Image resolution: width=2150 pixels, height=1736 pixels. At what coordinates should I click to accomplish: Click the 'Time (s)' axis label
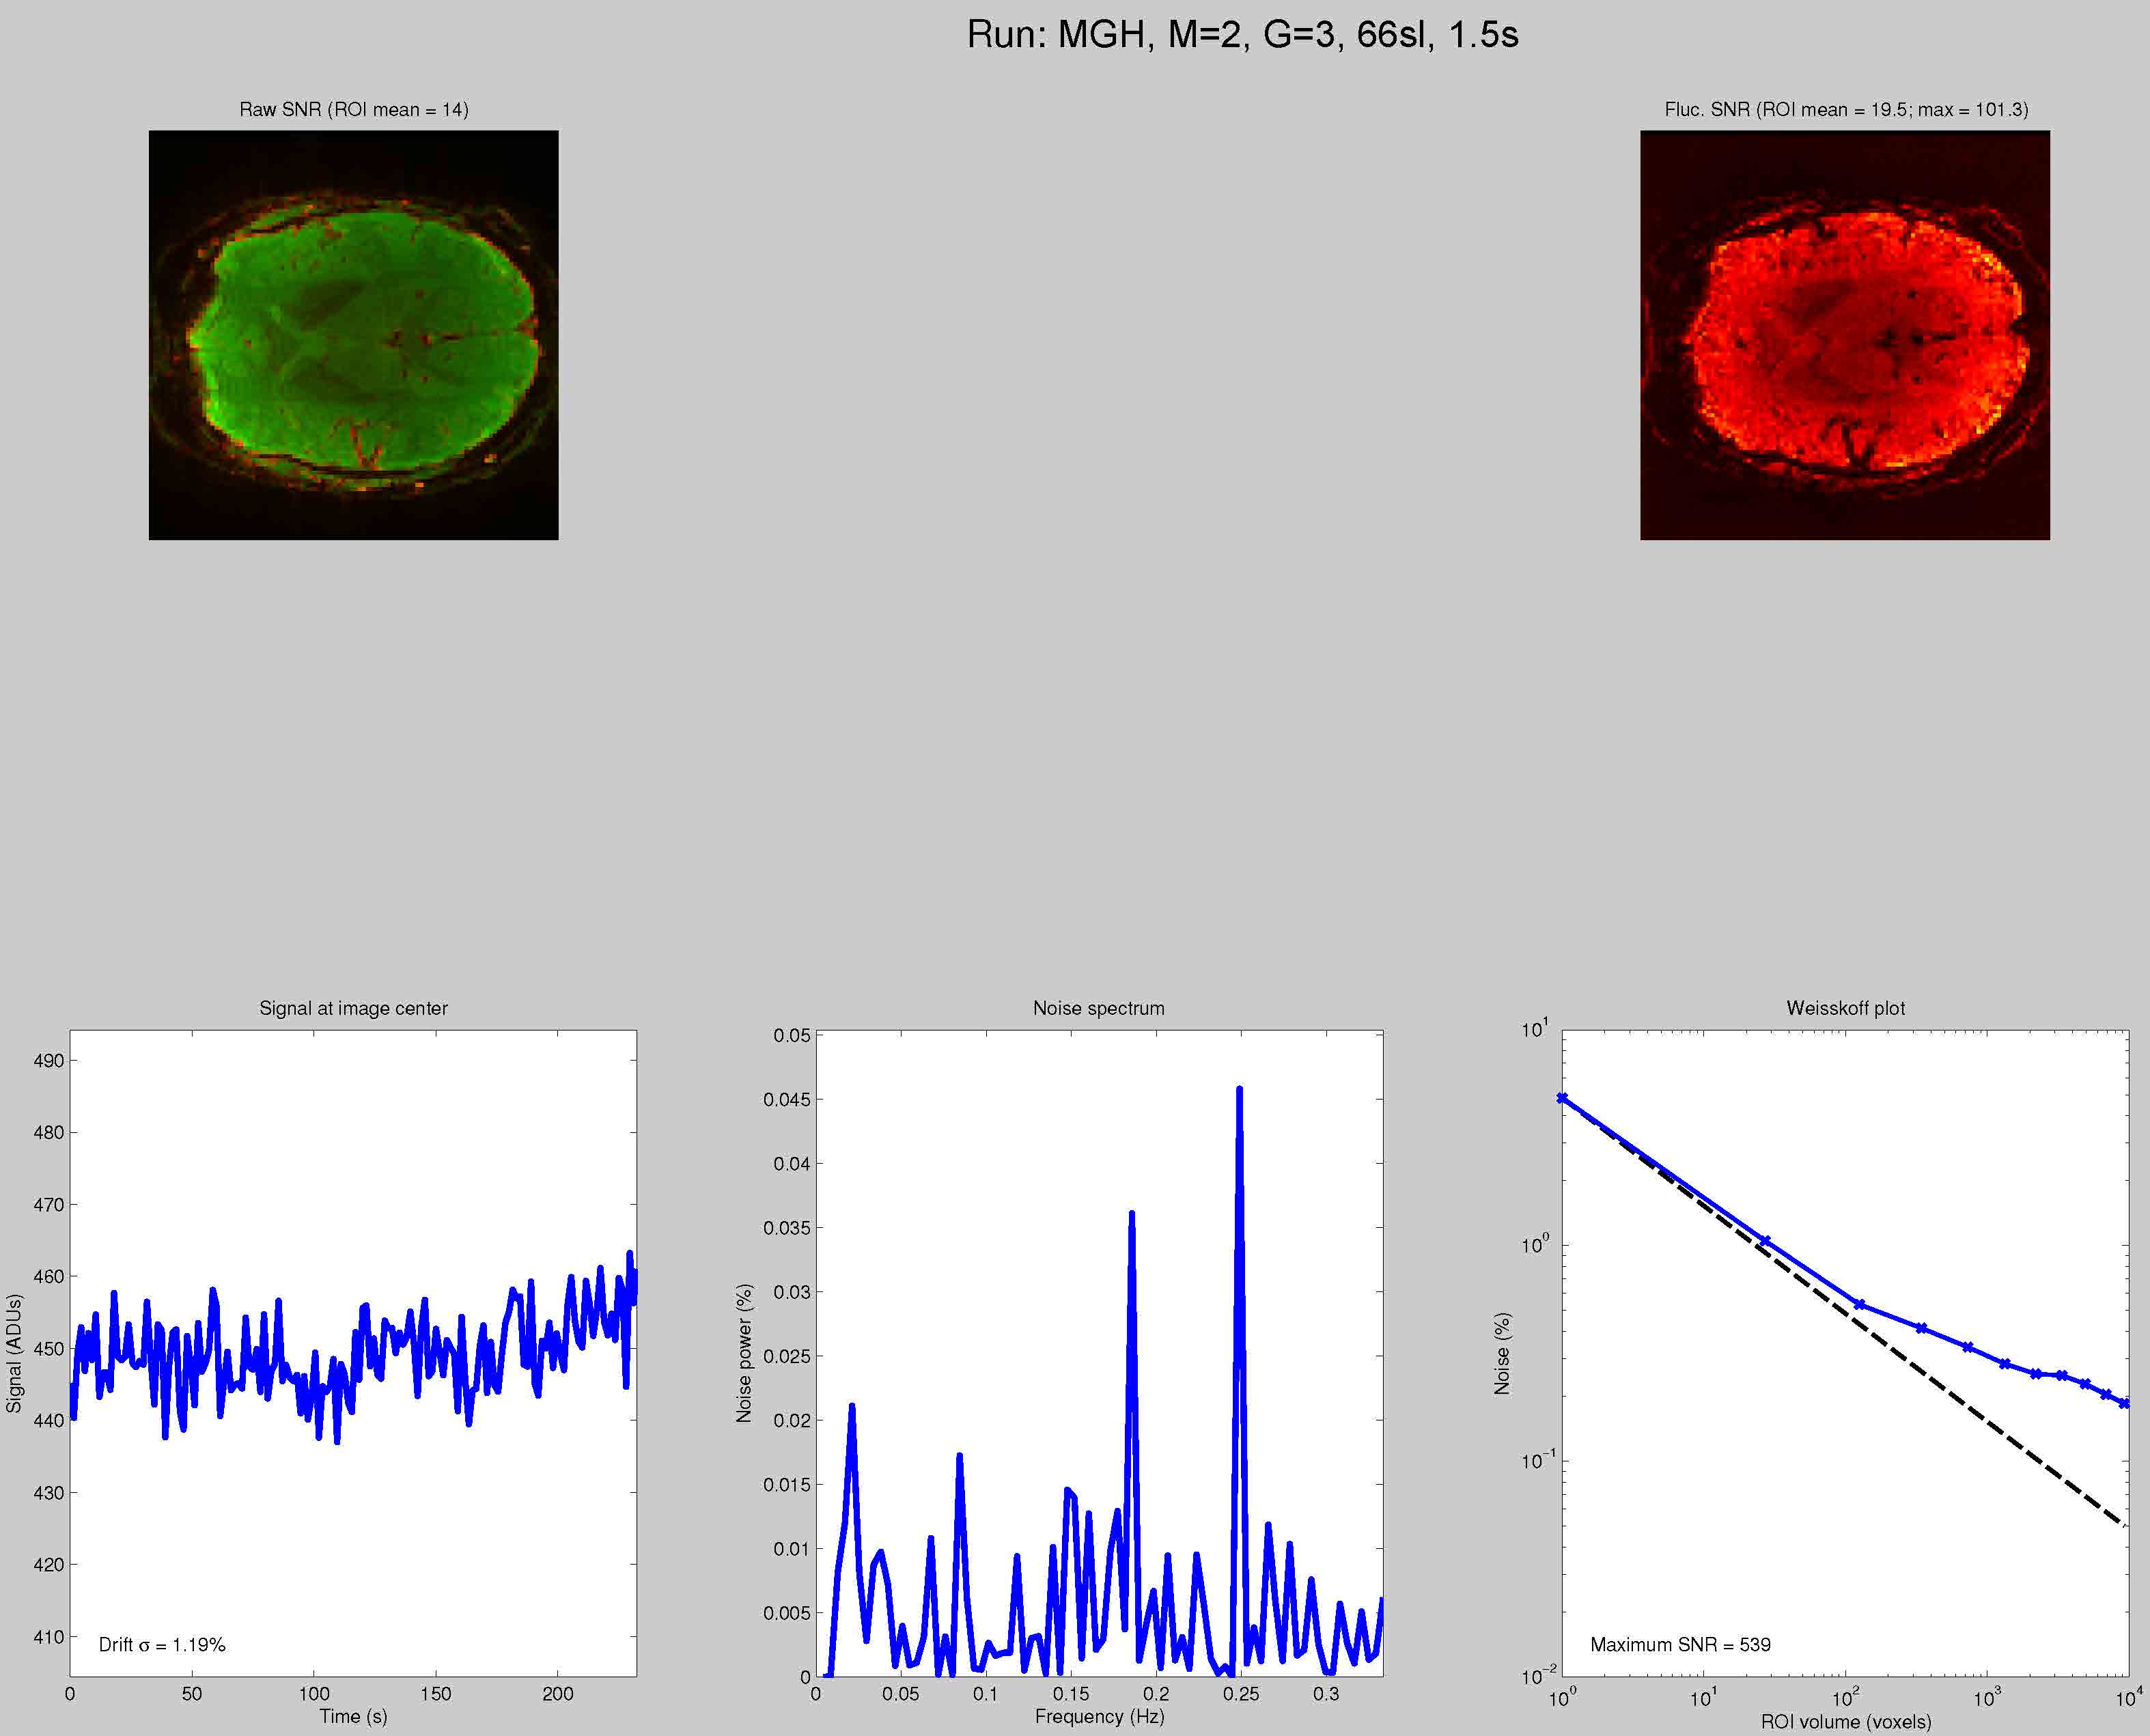pos(353,1716)
